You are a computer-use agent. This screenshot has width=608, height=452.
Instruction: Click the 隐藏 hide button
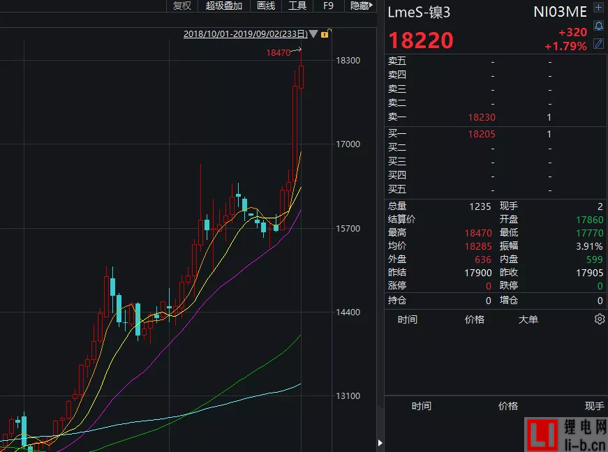(x=360, y=6)
